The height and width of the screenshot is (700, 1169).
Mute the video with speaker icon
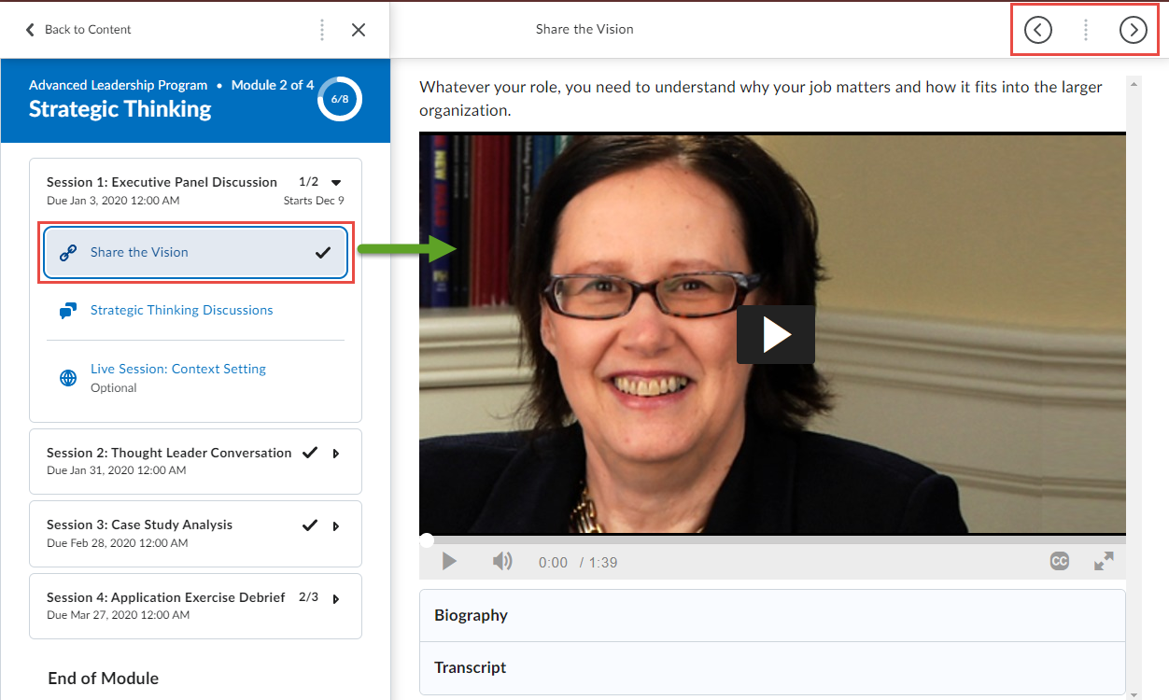click(502, 561)
